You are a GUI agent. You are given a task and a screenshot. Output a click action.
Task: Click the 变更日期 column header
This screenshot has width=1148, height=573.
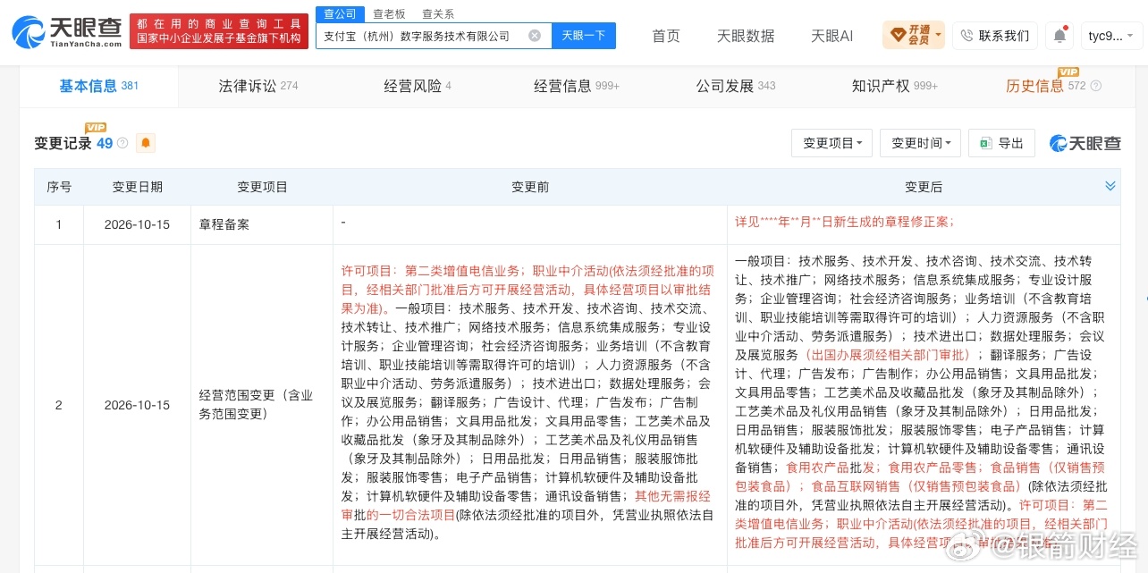[x=137, y=187]
